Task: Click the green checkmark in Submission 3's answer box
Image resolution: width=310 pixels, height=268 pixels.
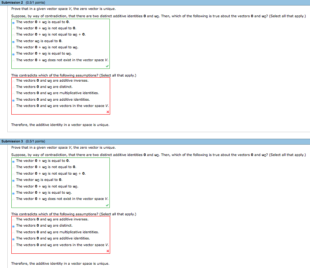Action: (x=107, y=205)
